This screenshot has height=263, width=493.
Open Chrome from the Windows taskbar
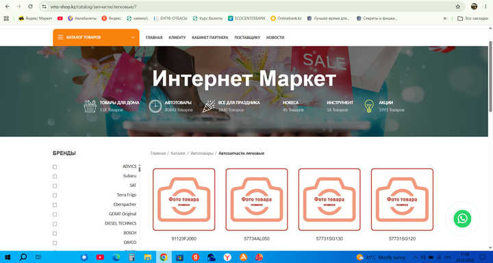tap(164, 258)
